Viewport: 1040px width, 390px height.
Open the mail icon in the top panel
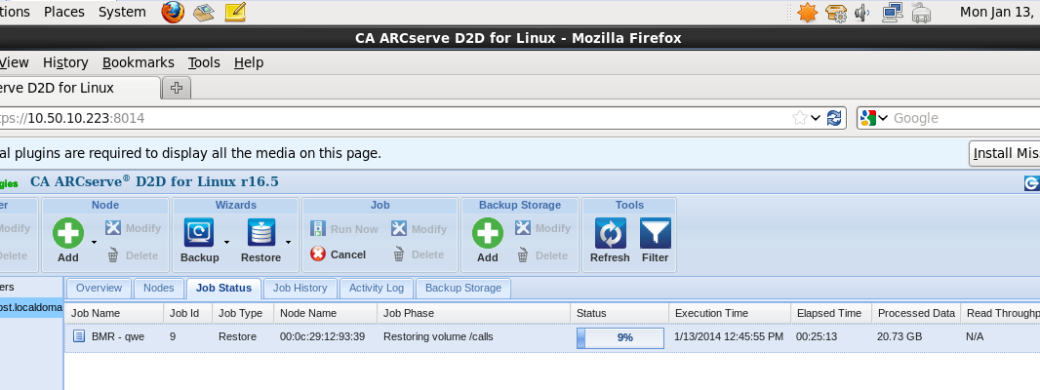[204, 12]
